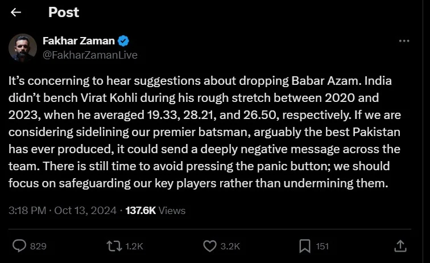Click the repost arrows icon
Image resolution: width=430 pixels, height=263 pixels.
pyautogui.click(x=114, y=245)
